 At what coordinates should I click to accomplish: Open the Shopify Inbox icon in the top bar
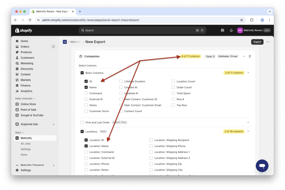(222, 30)
